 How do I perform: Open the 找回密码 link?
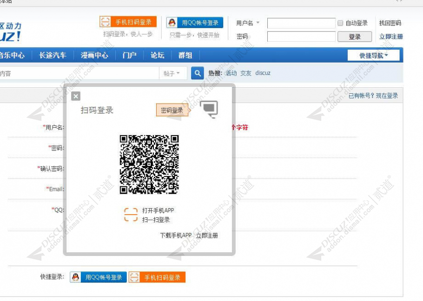pyautogui.click(x=390, y=23)
